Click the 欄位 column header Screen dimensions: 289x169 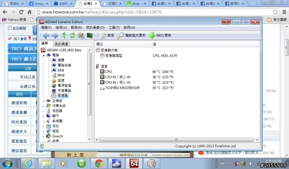123,44
